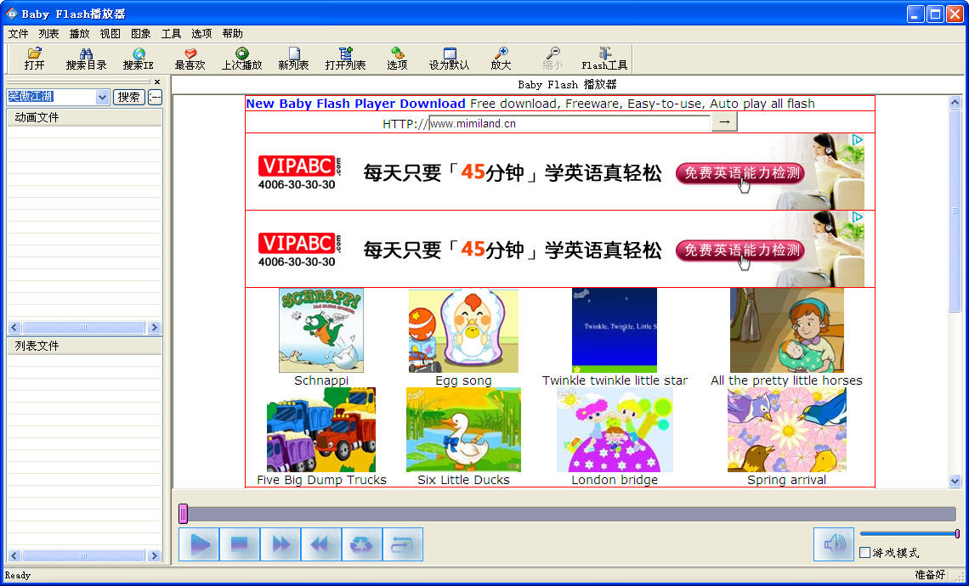Open the 播放 menu
Image resolution: width=969 pixels, height=586 pixels.
tap(79, 34)
